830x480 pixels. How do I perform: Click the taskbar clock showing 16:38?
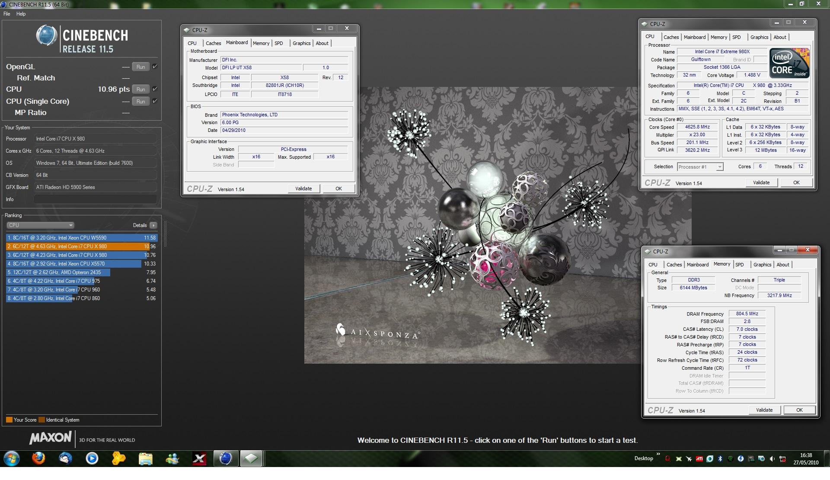806,459
